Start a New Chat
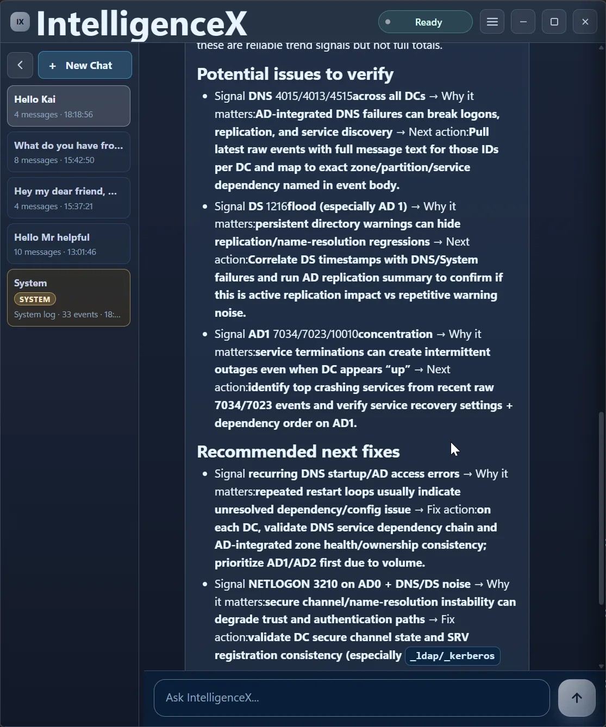The image size is (606, 727). tap(85, 65)
